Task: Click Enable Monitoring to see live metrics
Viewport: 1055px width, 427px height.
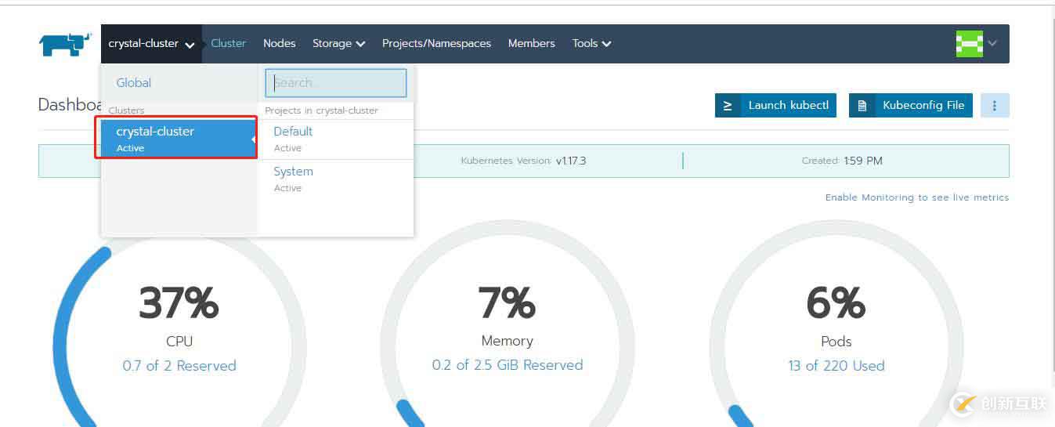Action: tap(917, 197)
